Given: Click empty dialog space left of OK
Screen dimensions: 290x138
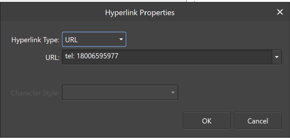Looking at the screenshot, I should [x=92, y=120].
